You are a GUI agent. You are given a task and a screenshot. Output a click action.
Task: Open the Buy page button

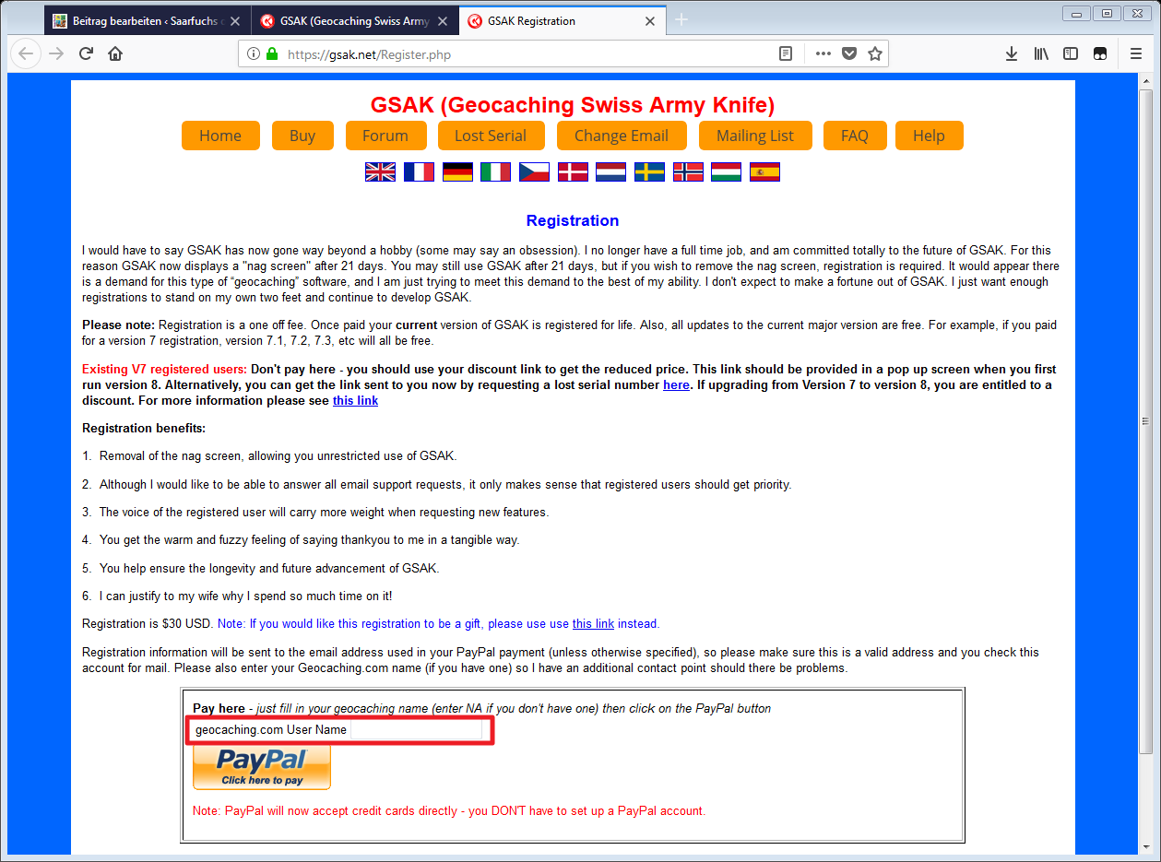(x=302, y=136)
